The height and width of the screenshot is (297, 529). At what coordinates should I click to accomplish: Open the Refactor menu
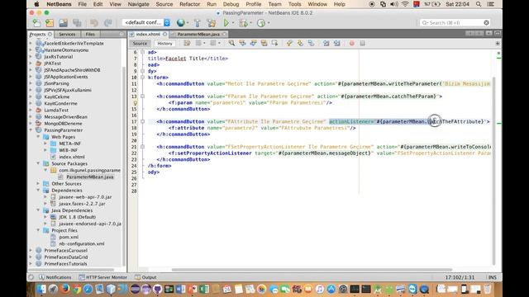189,4
